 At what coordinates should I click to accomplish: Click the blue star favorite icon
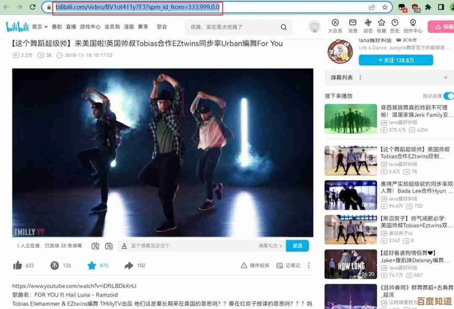(x=92, y=265)
